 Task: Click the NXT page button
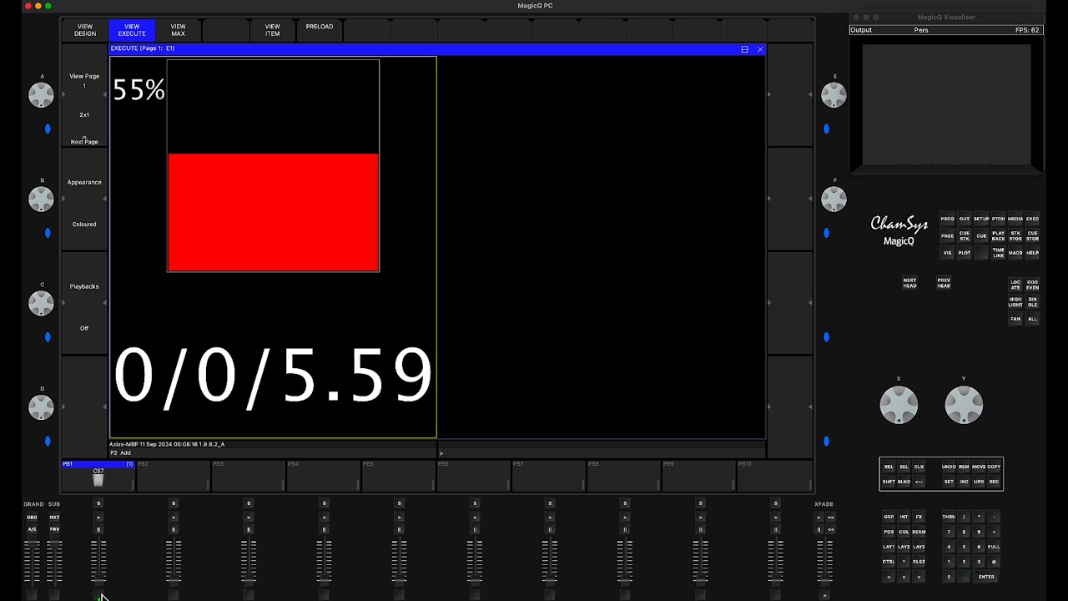[54, 518]
